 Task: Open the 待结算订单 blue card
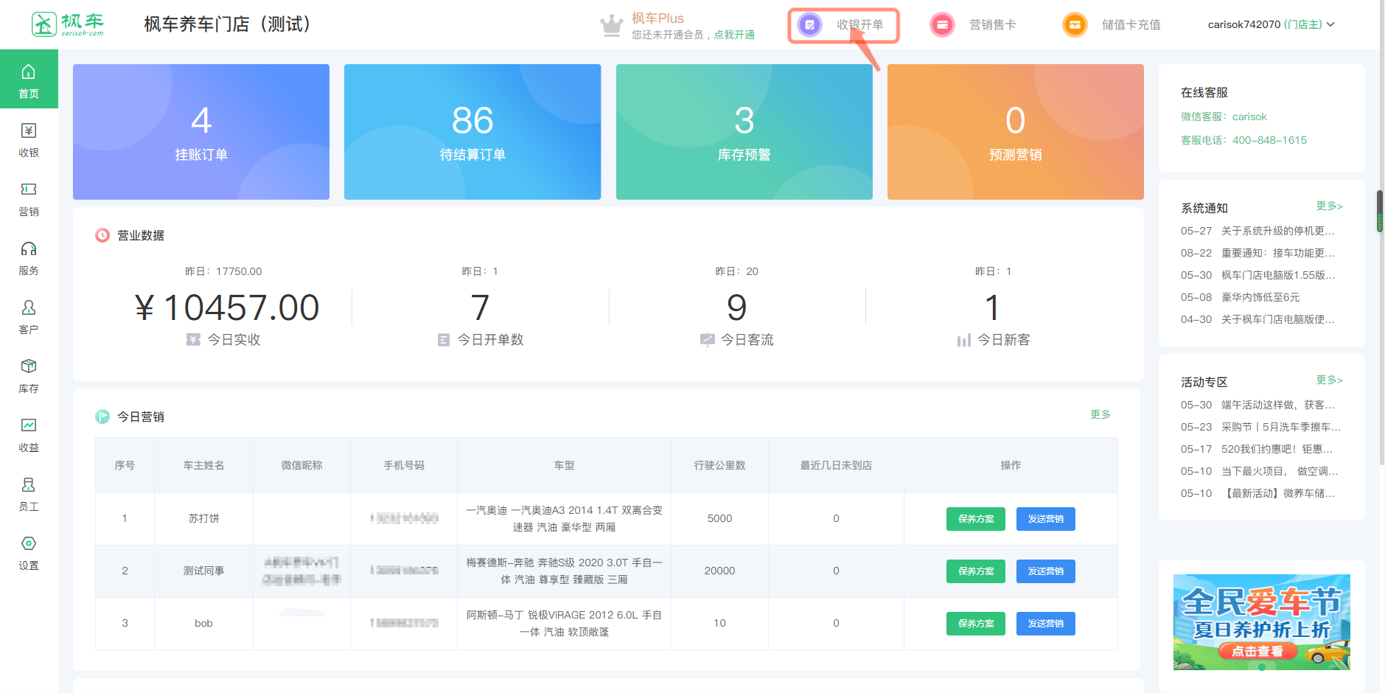coord(472,132)
